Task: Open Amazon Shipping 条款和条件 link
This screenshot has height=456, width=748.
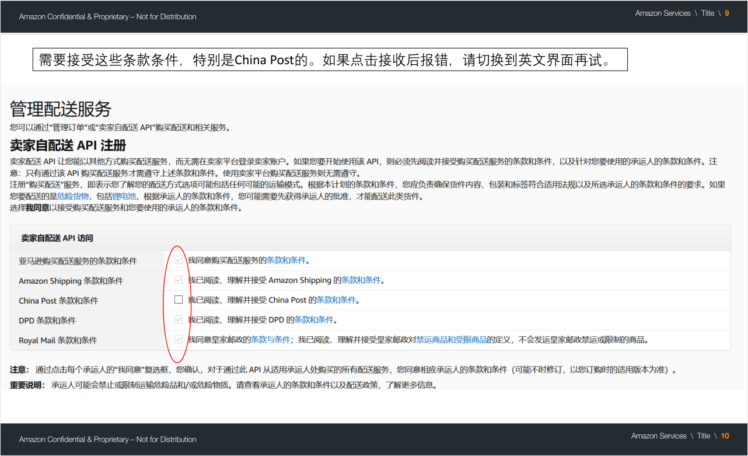Action: (x=361, y=280)
